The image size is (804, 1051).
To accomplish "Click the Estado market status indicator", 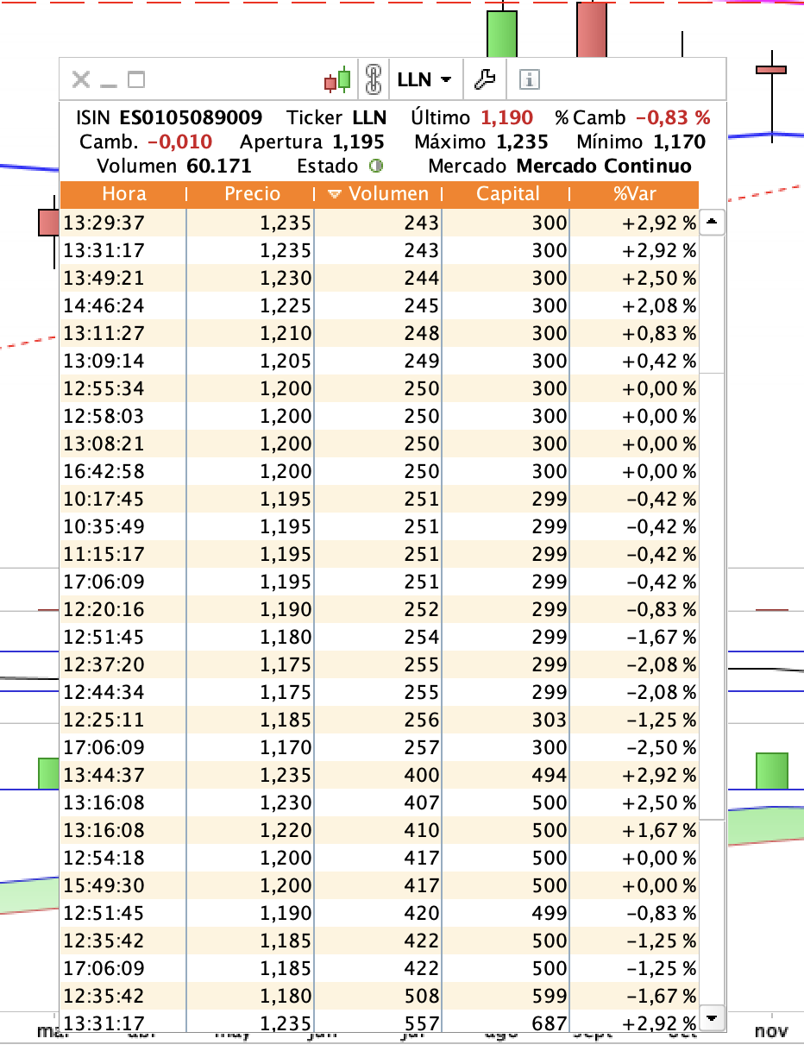I will 375,167.
